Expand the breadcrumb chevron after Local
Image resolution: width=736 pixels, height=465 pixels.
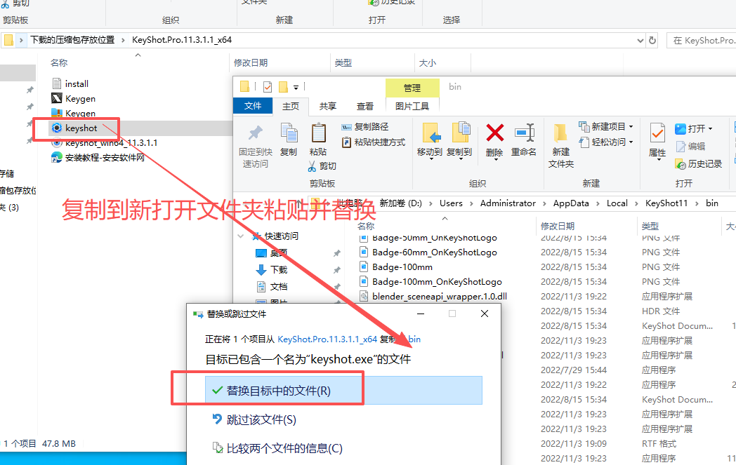[636, 203]
